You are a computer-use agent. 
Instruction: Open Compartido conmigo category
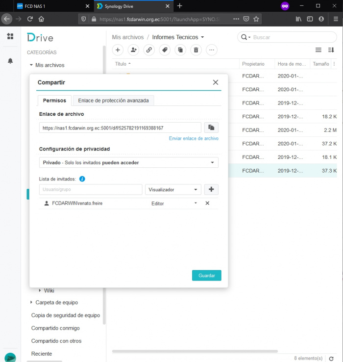[55, 328]
